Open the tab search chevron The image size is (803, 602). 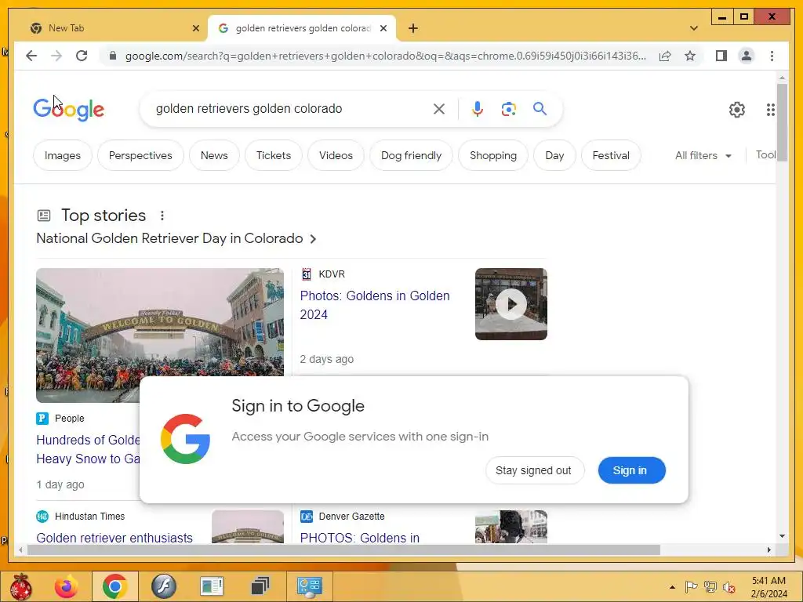pyautogui.click(x=693, y=28)
